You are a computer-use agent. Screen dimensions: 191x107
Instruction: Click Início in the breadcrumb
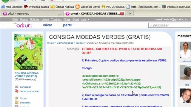(x=50, y=43)
